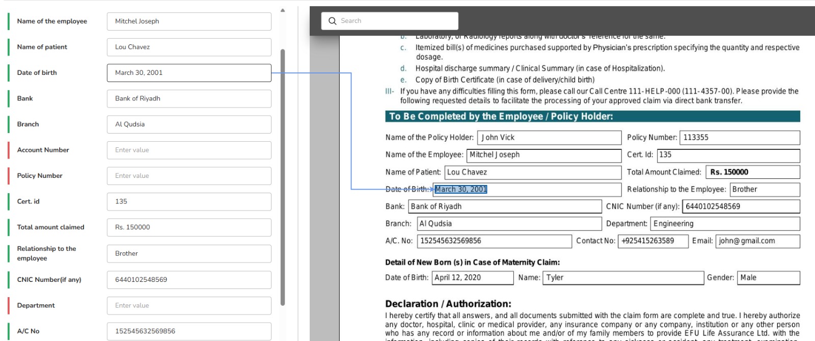Screen dimensions: 815x341
Task: Edit Relationship to the employee field
Action: click(x=189, y=253)
